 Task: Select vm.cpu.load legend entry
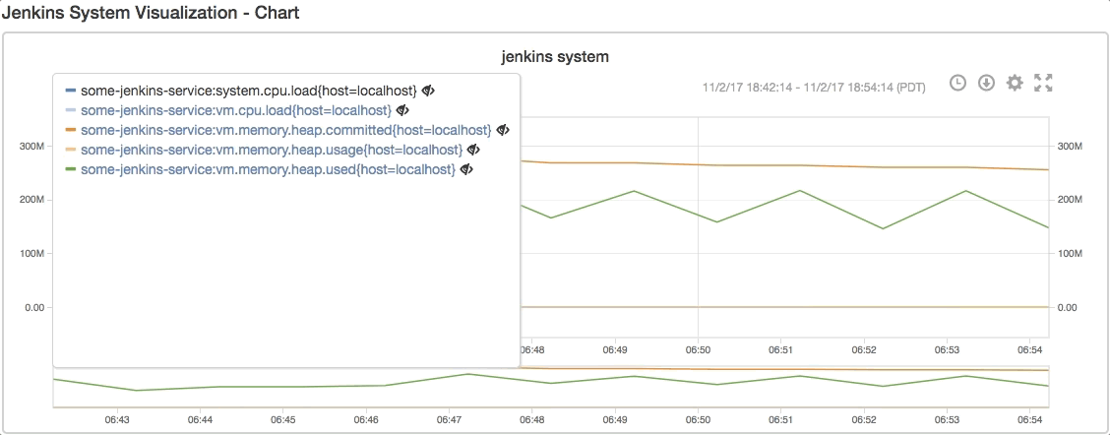tap(236, 110)
